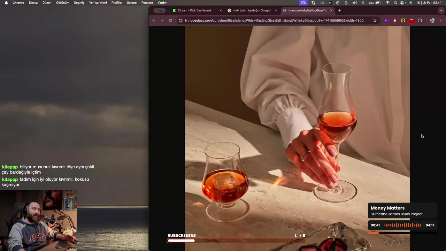Click the dotted grid menu bar icon
Screen dimensions: 446x251
click(322, 2)
